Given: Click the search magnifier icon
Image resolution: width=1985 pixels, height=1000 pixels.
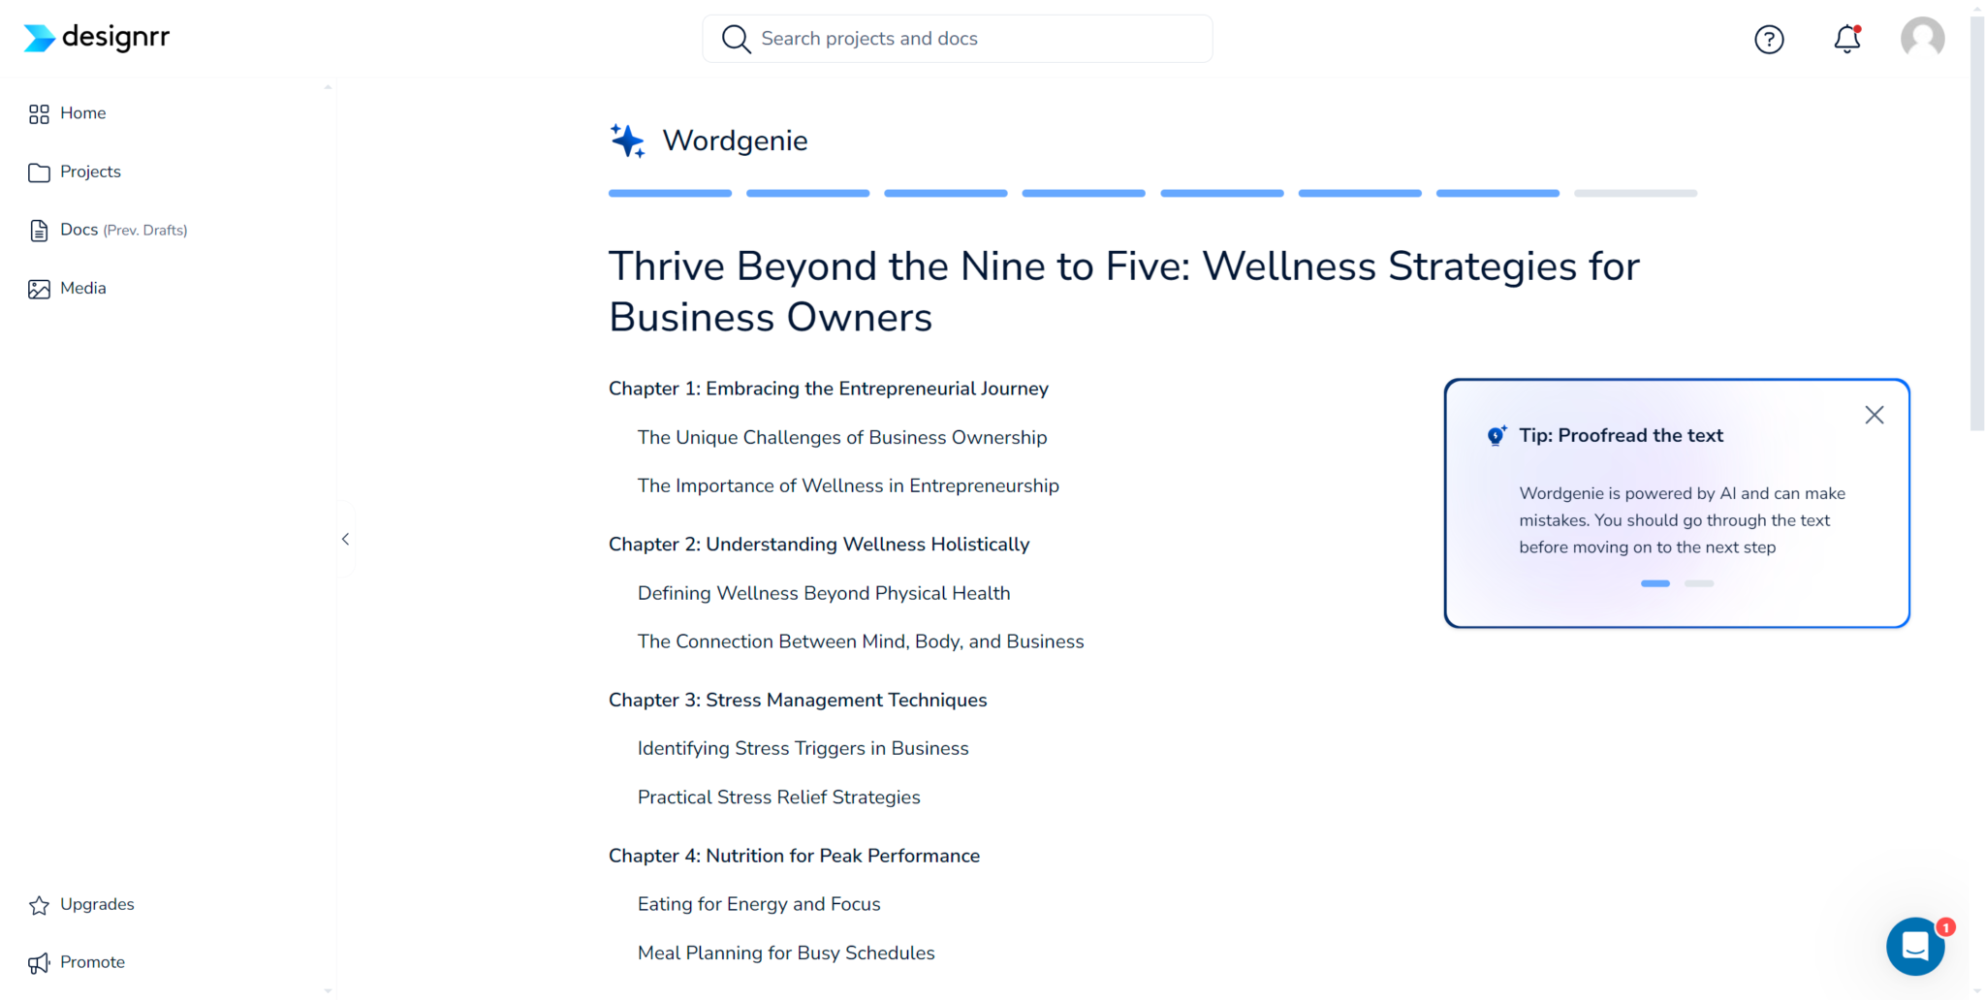Looking at the screenshot, I should [x=736, y=39].
